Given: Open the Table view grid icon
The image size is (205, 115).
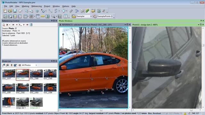Looking at the screenshot, I should [66, 16].
